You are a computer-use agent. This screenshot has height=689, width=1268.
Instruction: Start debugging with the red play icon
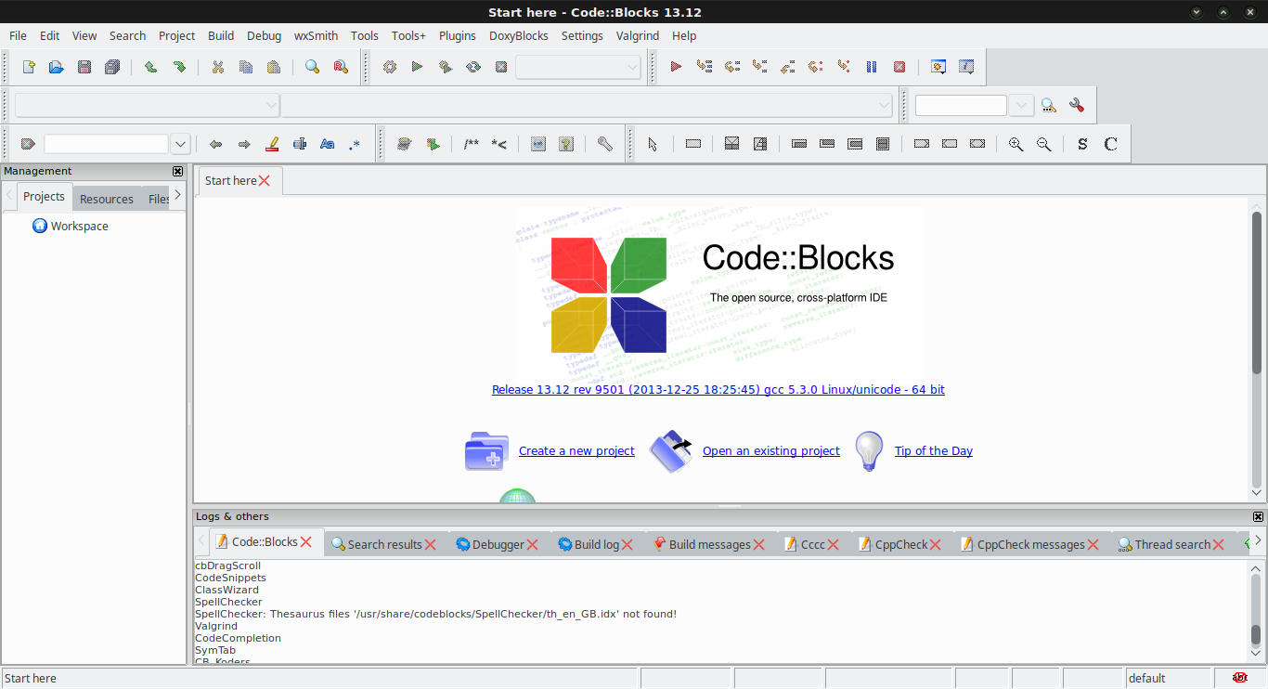(676, 67)
